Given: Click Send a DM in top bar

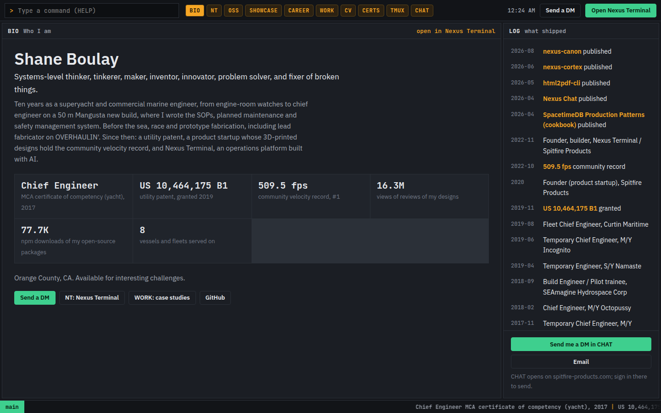Looking at the screenshot, I should pos(560,11).
